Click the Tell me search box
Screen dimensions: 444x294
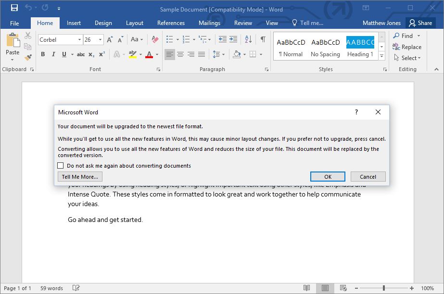pyautogui.click(x=308, y=23)
